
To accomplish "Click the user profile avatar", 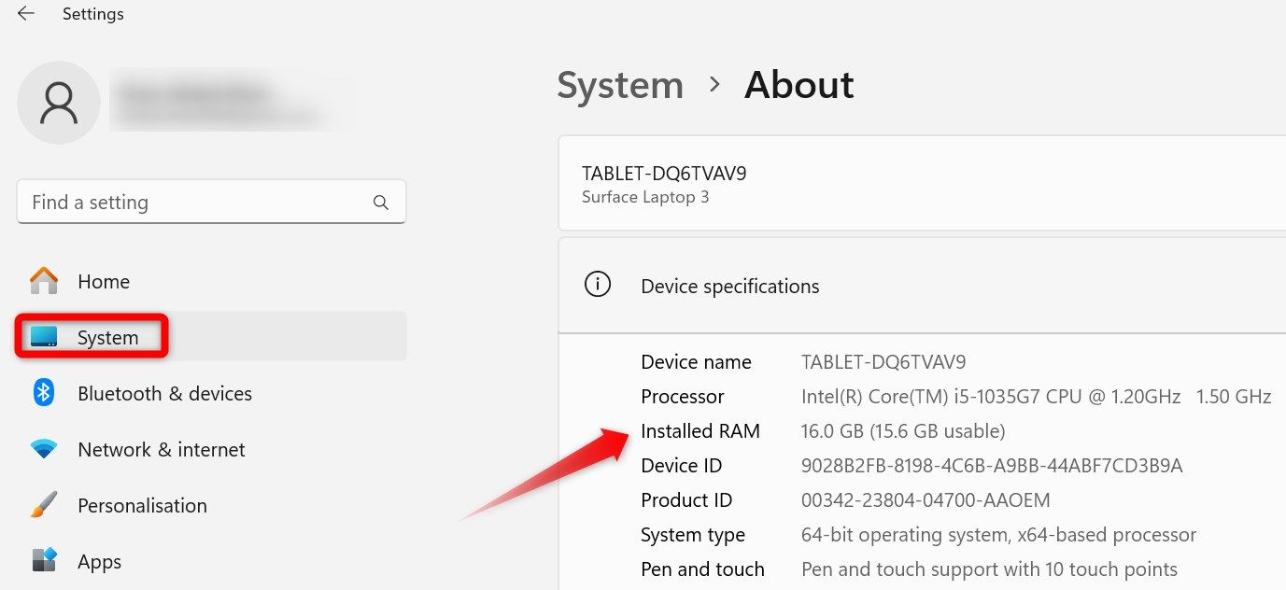I will pyautogui.click(x=59, y=103).
